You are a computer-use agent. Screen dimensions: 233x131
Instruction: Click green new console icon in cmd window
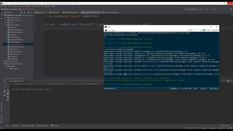click(x=204, y=30)
